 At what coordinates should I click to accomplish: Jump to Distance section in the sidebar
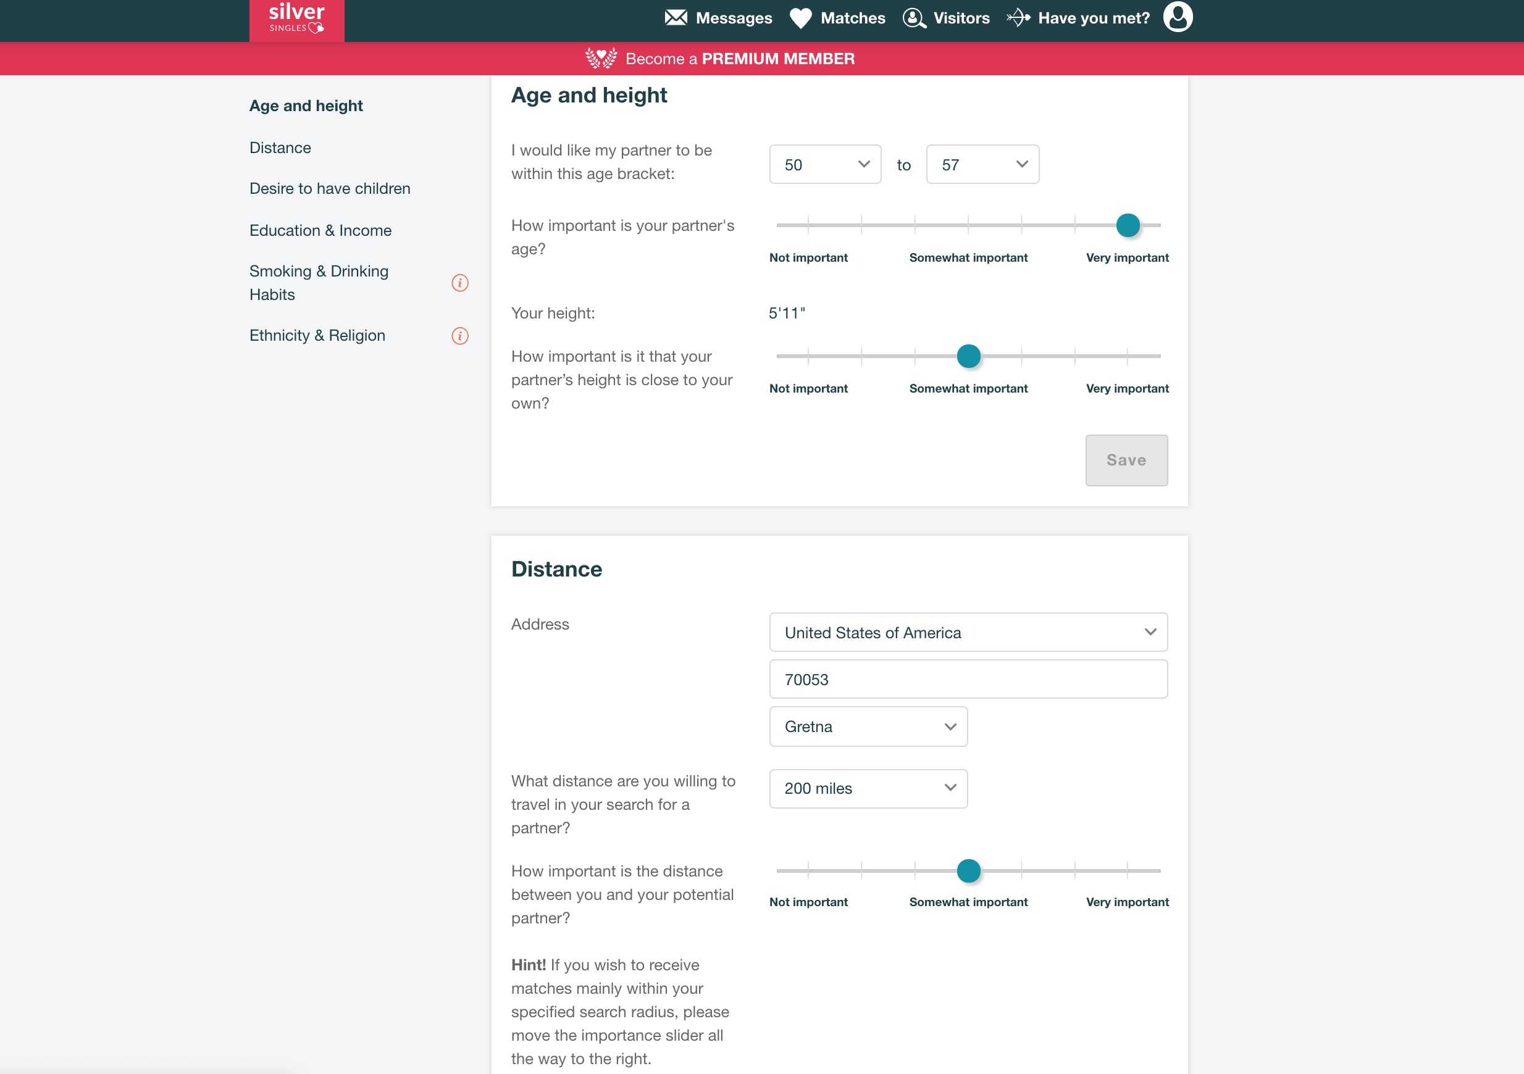(x=280, y=148)
